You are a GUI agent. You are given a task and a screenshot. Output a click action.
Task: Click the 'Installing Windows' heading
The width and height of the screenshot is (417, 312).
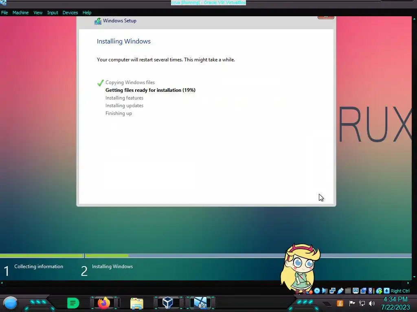(x=124, y=41)
